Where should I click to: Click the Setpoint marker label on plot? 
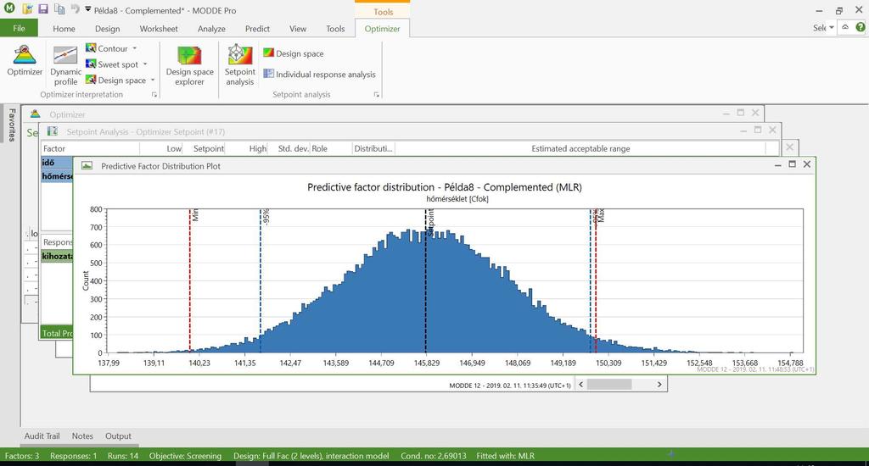(x=431, y=224)
